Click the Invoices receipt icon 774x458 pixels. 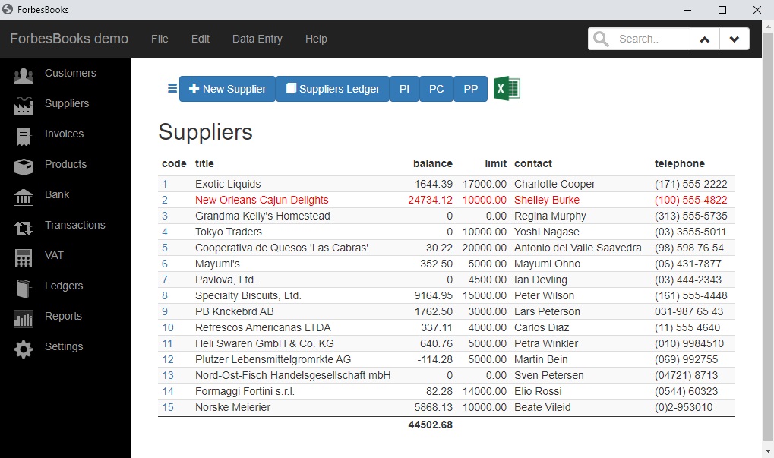[24, 137]
